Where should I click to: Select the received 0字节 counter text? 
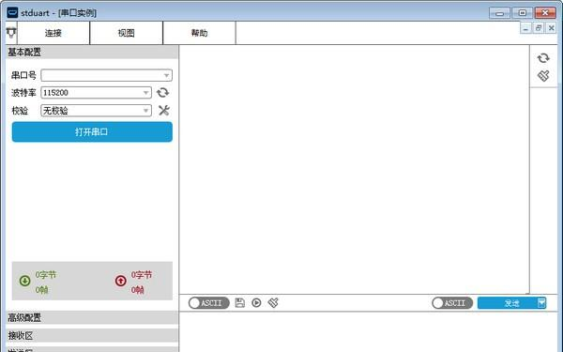[x=46, y=275]
